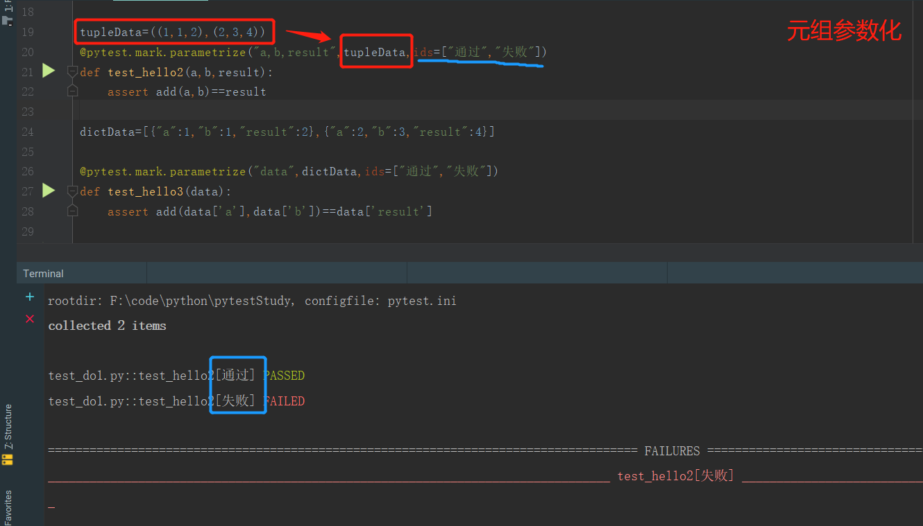
Task: Run test_hello3 using its gutter play icon
Action: point(49,190)
